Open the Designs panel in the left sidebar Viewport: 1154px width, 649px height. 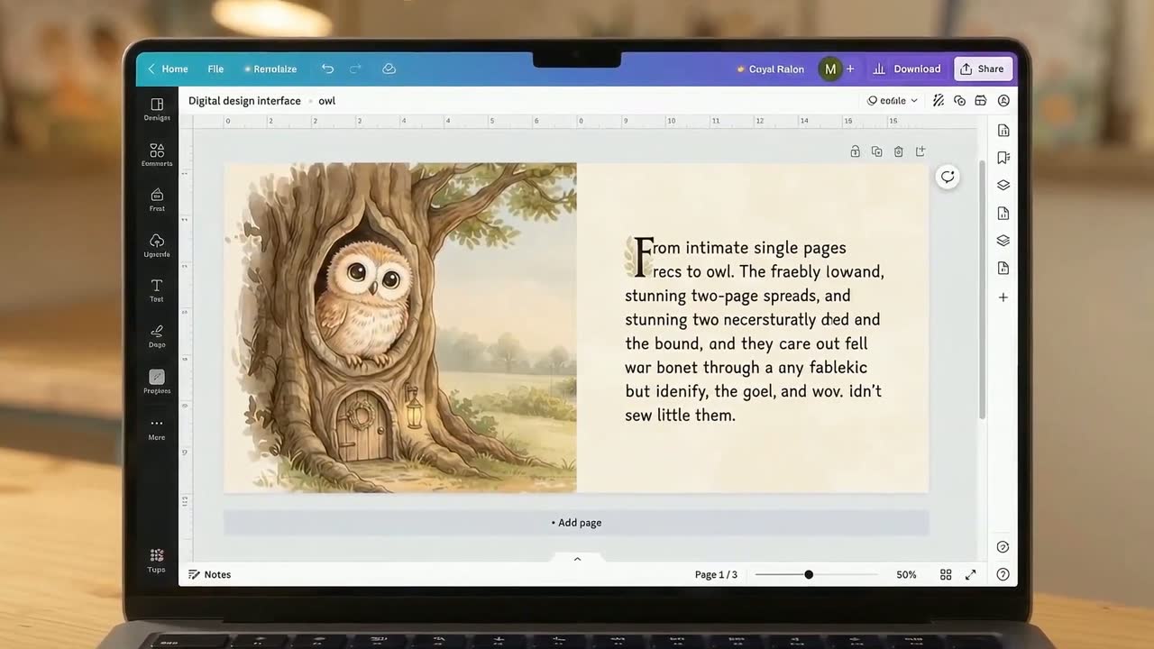[x=157, y=109]
